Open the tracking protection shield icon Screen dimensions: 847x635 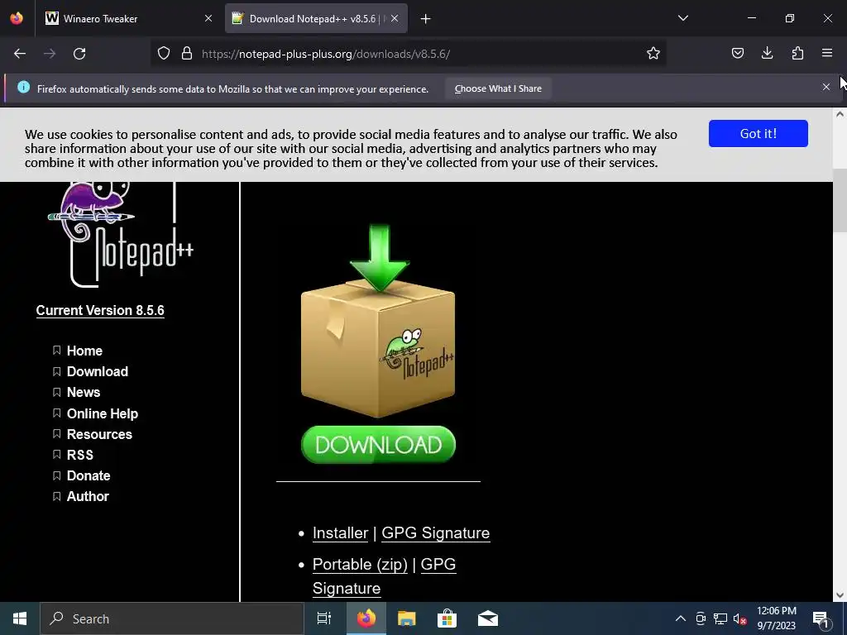click(x=164, y=54)
